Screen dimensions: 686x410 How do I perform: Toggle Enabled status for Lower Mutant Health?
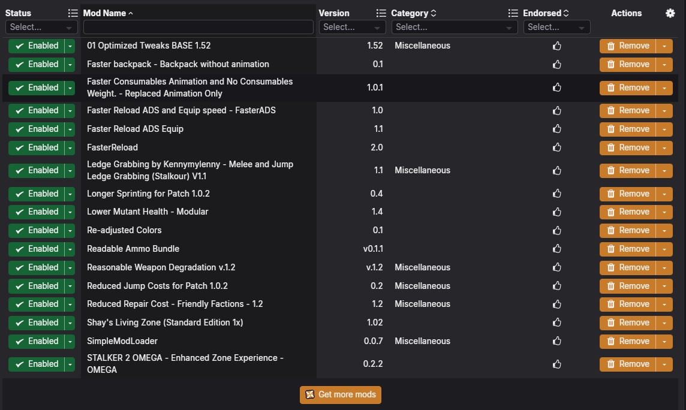[x=37, y=212]
